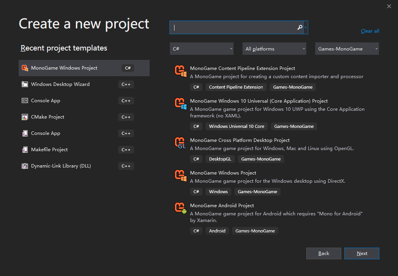Select MonoGame Content Pipeline Extension Project title
The height and width of the screenshot is (276, 398).
pos(243,68)
